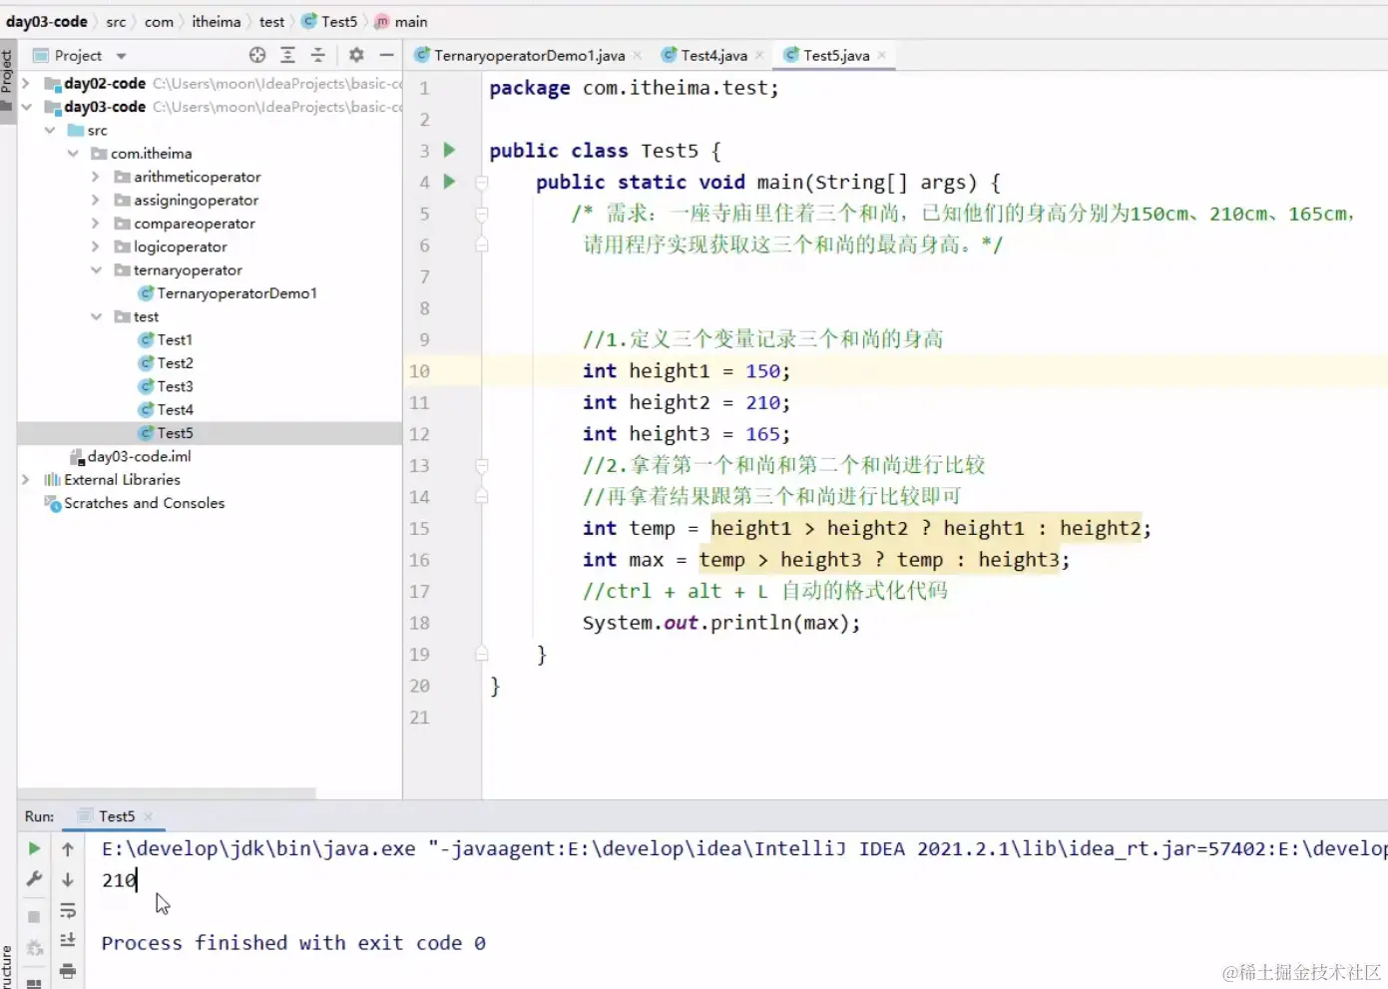The image size is (1388, 989).
Task: Click on System.out.println(max) line
Action: pyautogui.click(x=721, y=623)
